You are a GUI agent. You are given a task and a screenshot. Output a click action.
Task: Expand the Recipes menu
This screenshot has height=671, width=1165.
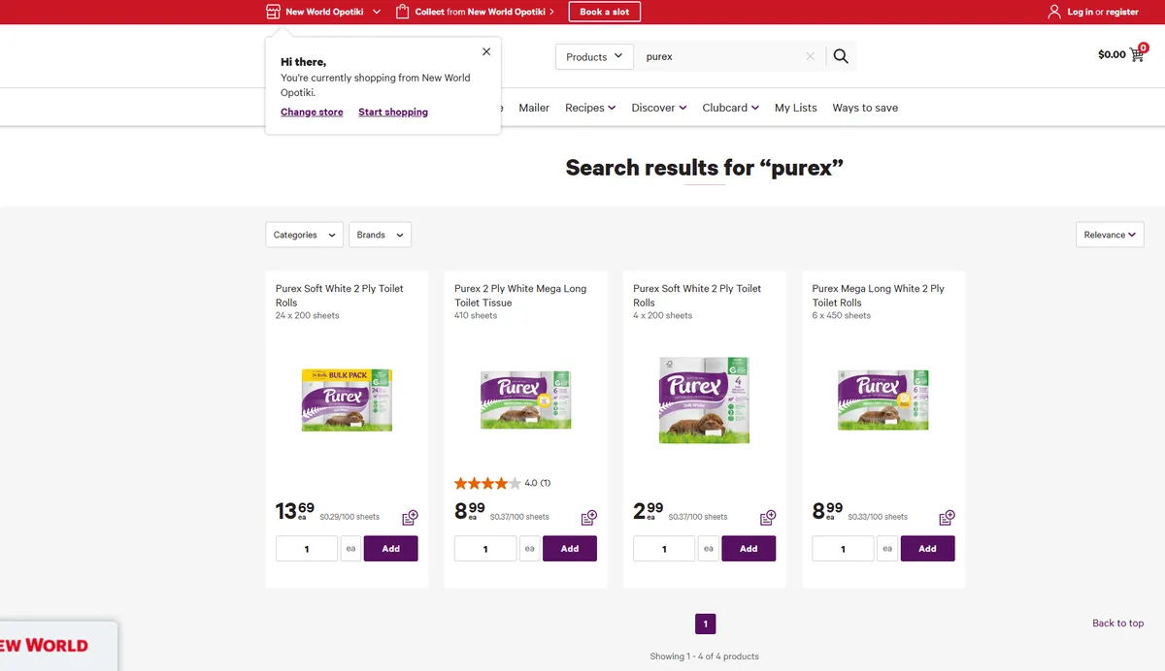click(590, 108)
